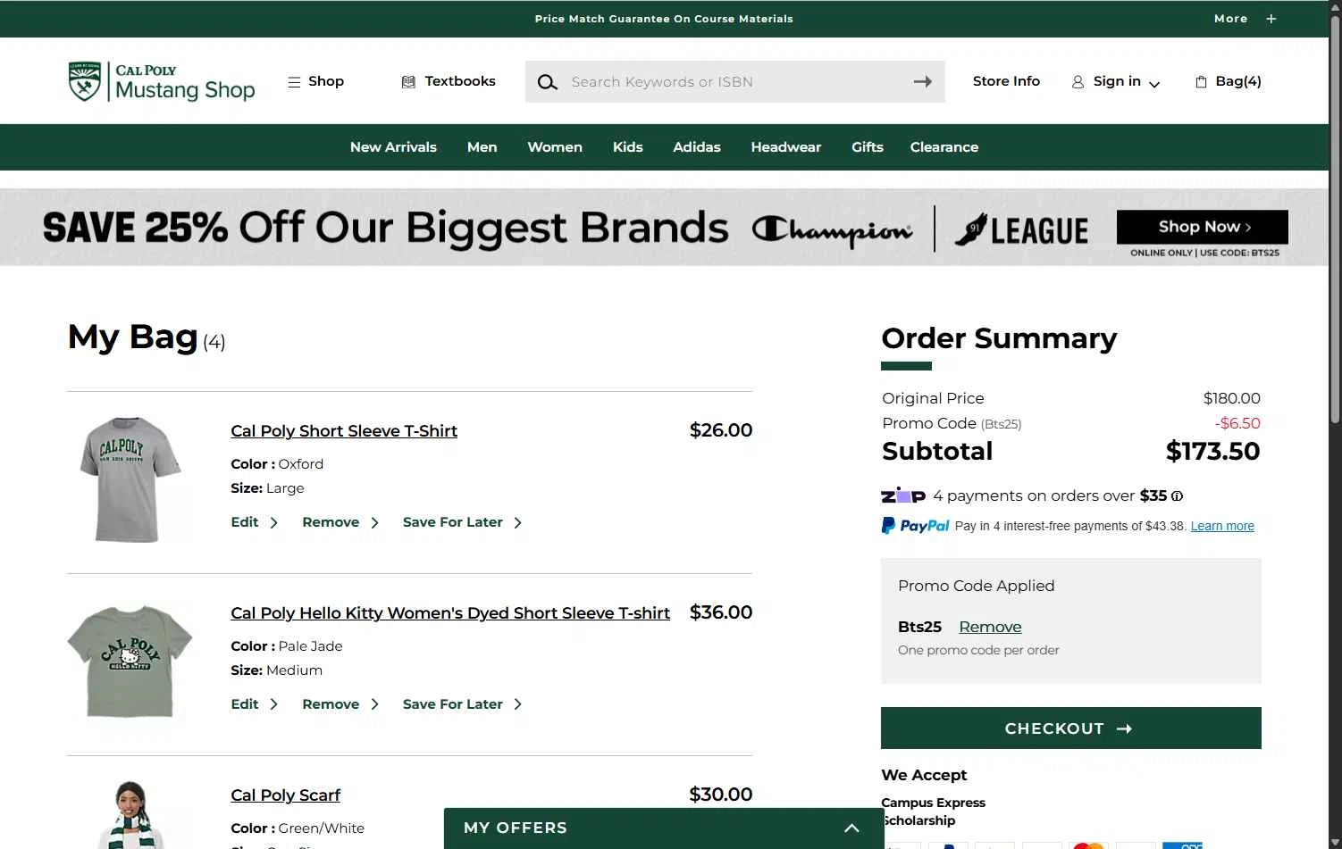Click the Textbooks link in header
This screenshot has width=1342, height=849.
click(460, 81)
